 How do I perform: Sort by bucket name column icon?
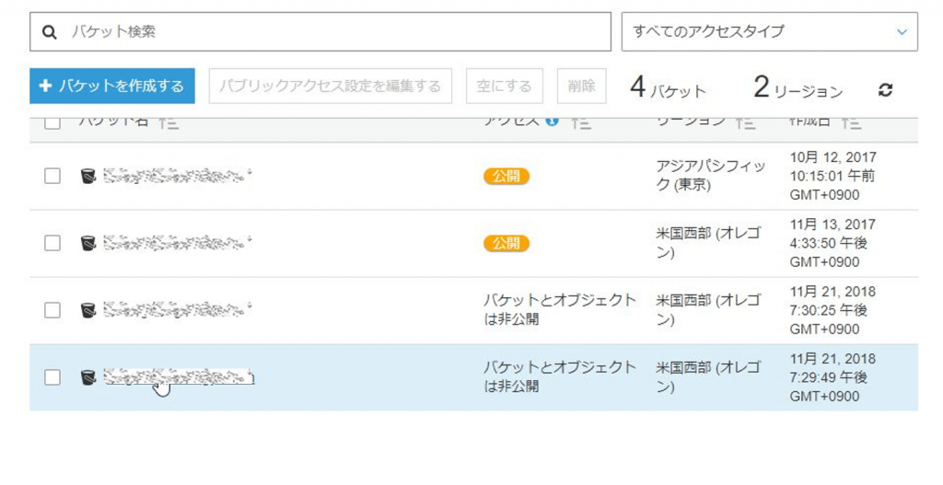[169, 123]
